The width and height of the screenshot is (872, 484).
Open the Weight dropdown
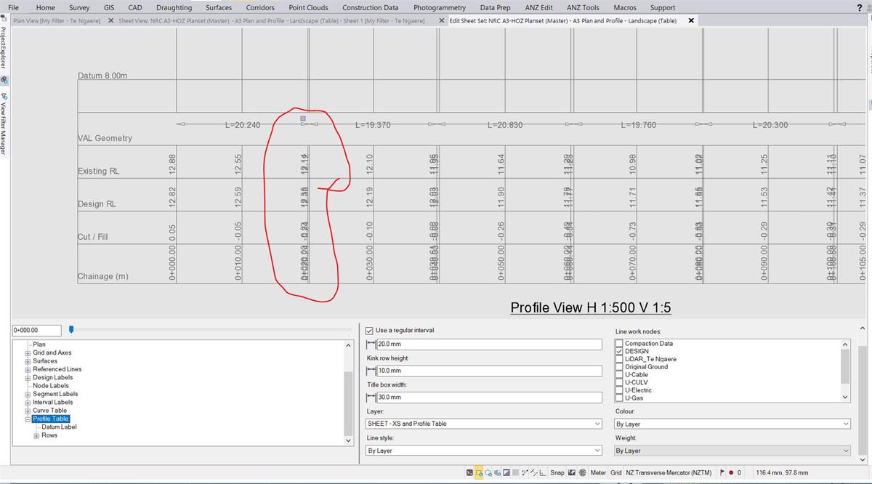(732, 451)
